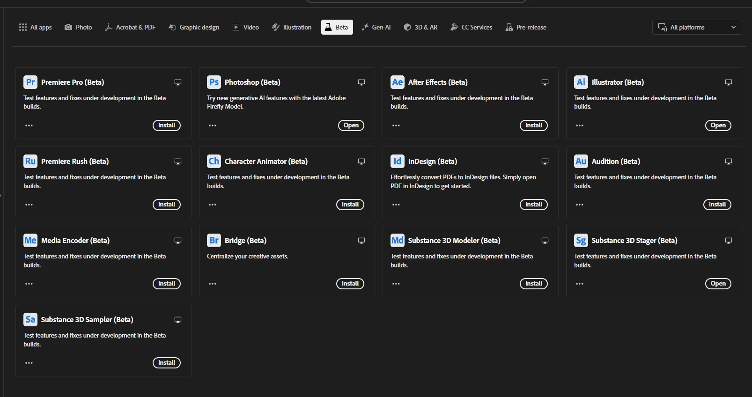Open more options for Media Encoder (Beta)

pos(29,284)
